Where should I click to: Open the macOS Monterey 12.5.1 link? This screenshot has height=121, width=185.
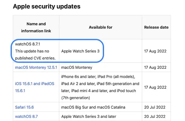[x=35, y=67]
